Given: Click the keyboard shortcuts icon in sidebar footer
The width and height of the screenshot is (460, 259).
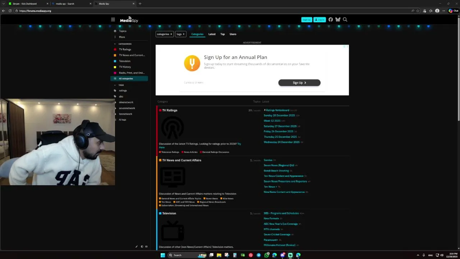Looking at the screenshot, I should [x=146, y=246].
